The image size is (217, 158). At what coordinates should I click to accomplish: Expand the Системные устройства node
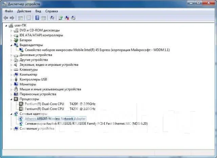point(11,129)
